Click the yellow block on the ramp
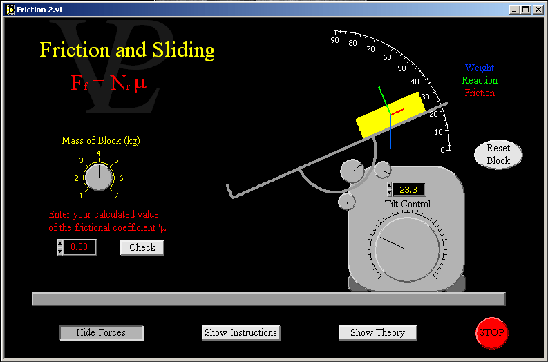 389,115
